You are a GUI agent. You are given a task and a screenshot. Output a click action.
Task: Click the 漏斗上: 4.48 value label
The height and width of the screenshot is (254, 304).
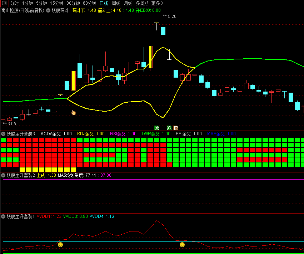click(x=110, y=10)
